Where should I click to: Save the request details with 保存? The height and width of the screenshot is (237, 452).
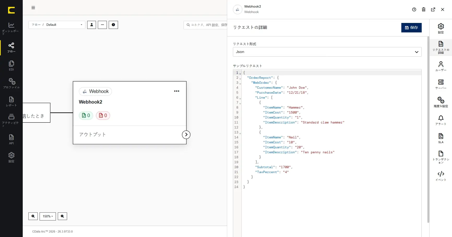click(x=411, y=27)
